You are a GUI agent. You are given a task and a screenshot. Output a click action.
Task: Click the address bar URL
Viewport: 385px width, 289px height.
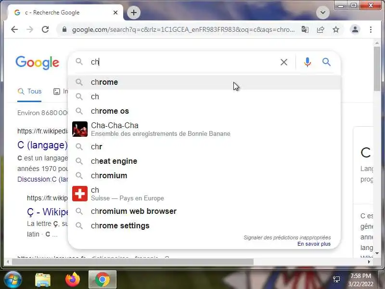click(183, 29)
